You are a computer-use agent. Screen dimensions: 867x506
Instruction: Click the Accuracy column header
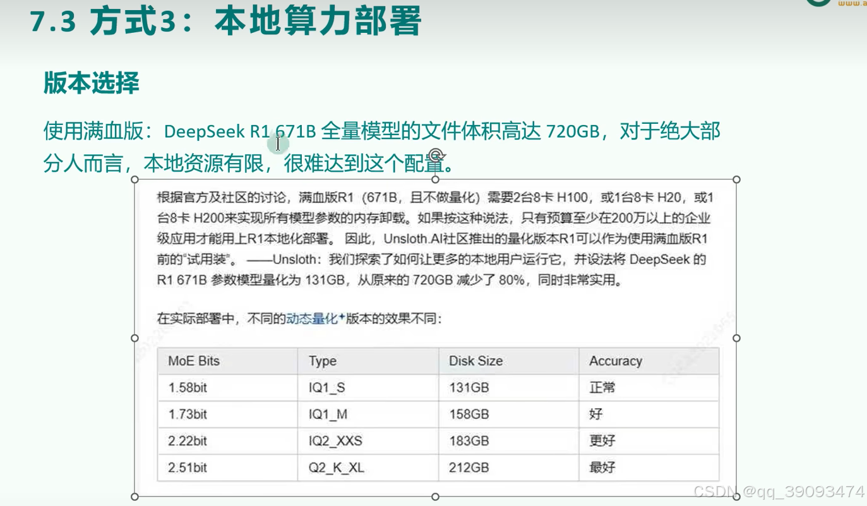tap(649, 361)
